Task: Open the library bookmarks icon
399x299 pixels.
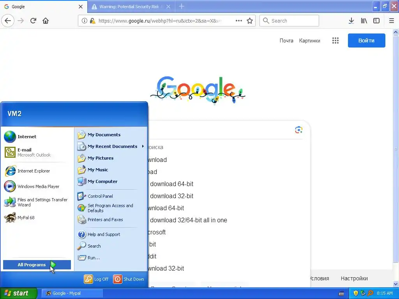Action: click(364, 21)
